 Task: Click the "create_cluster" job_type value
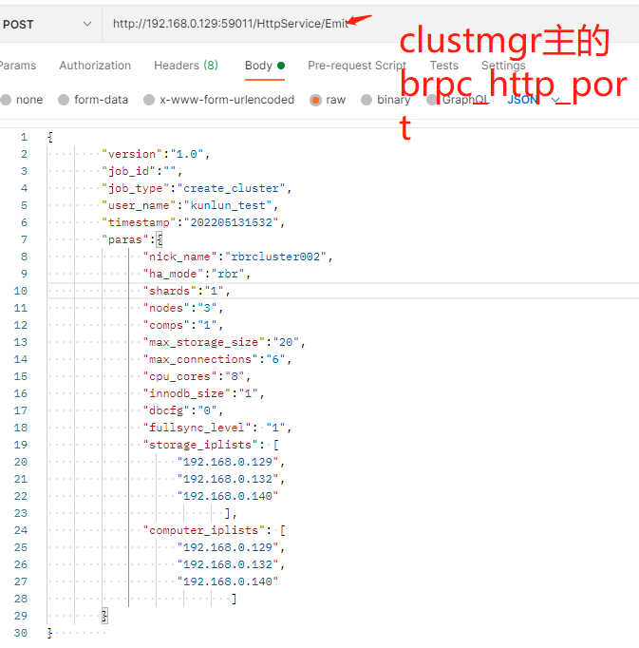point(232,188)
